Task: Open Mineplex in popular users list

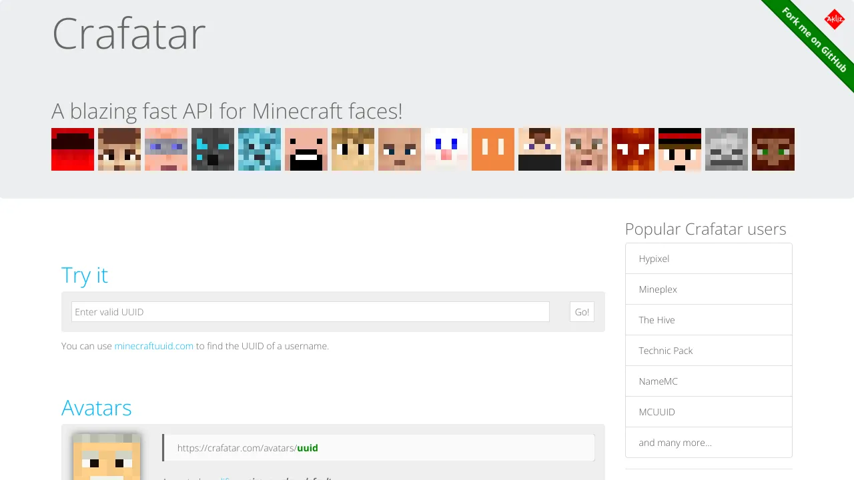Action: (x=709, y=289)
